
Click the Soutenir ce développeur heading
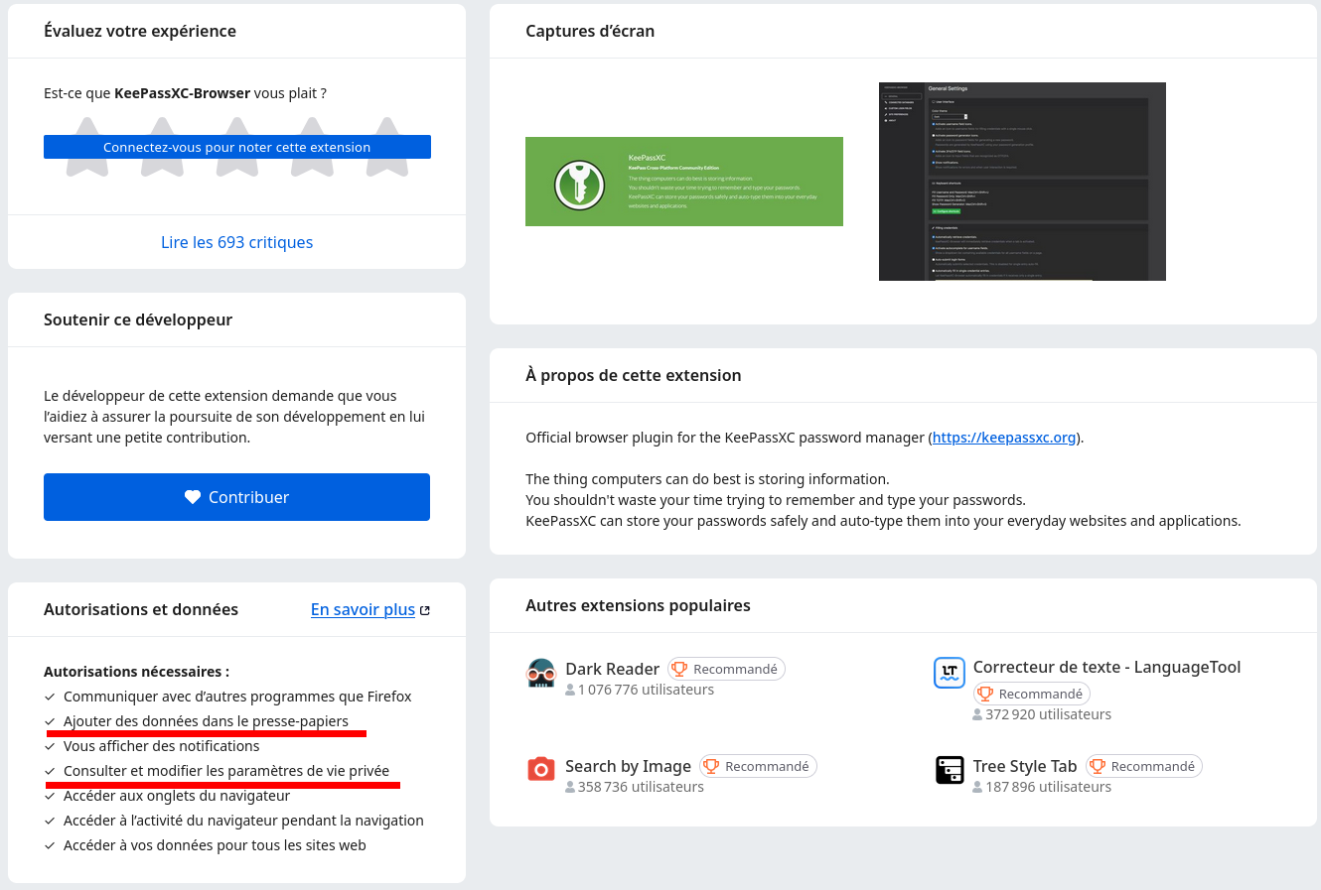tap(138, 319)
